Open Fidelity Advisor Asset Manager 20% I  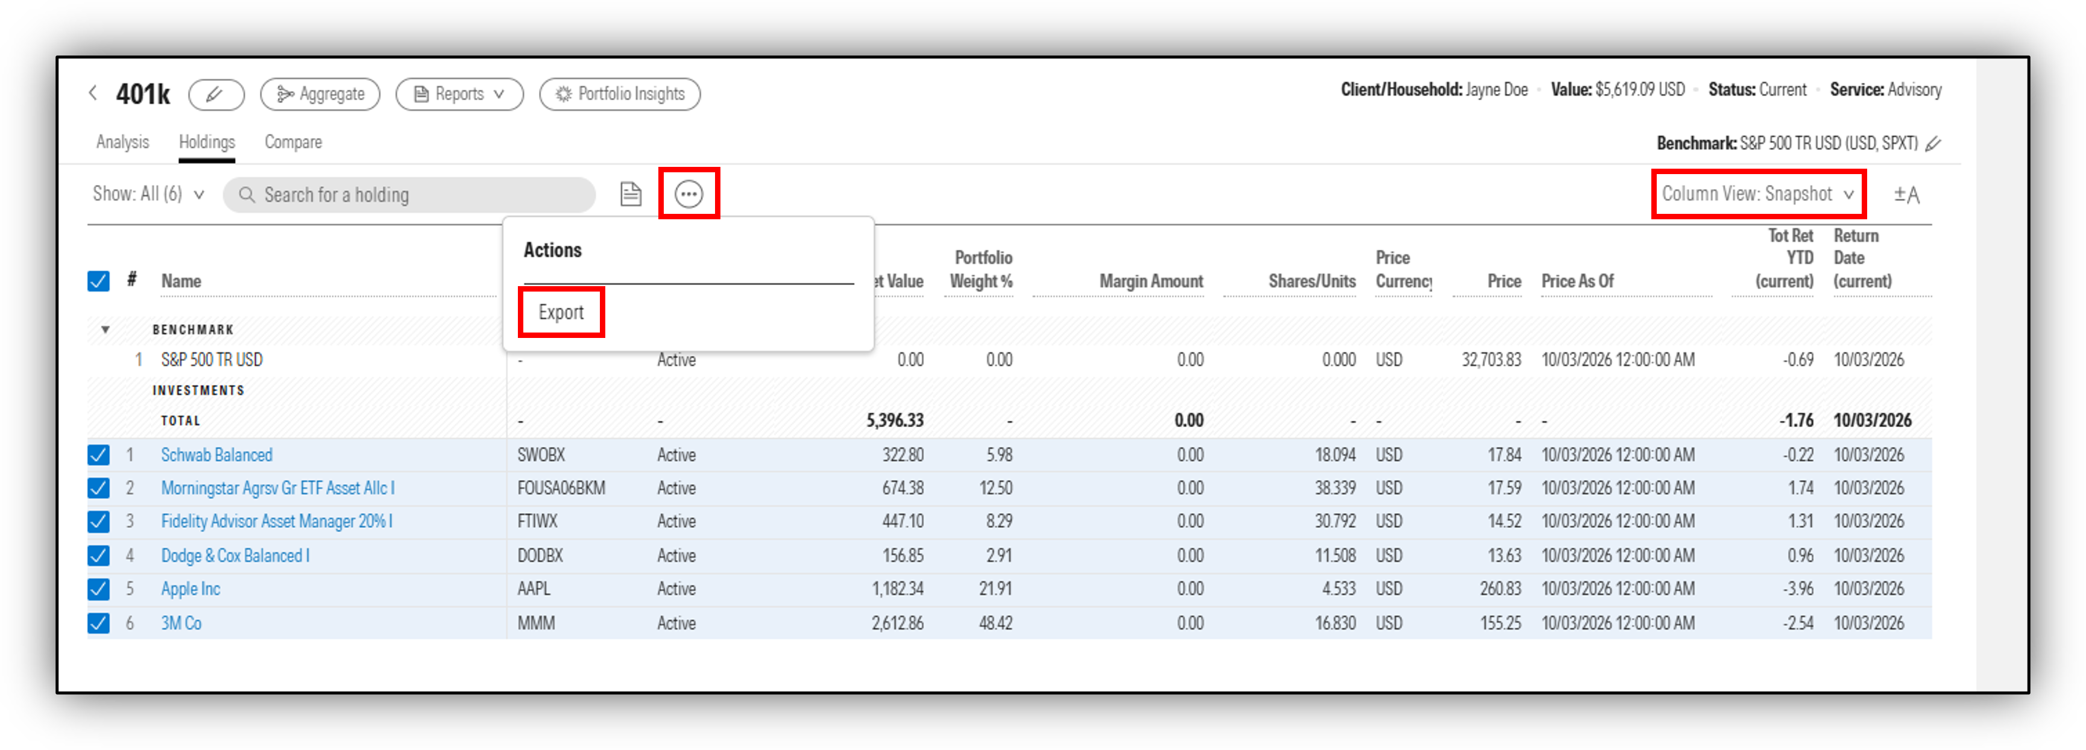coord(276,521)
